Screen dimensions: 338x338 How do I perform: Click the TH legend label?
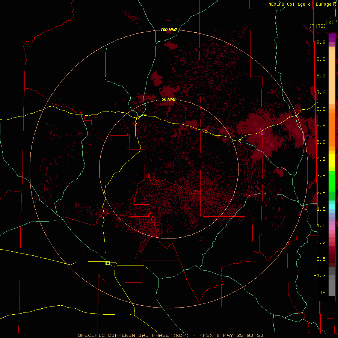[x=323, y=293]
